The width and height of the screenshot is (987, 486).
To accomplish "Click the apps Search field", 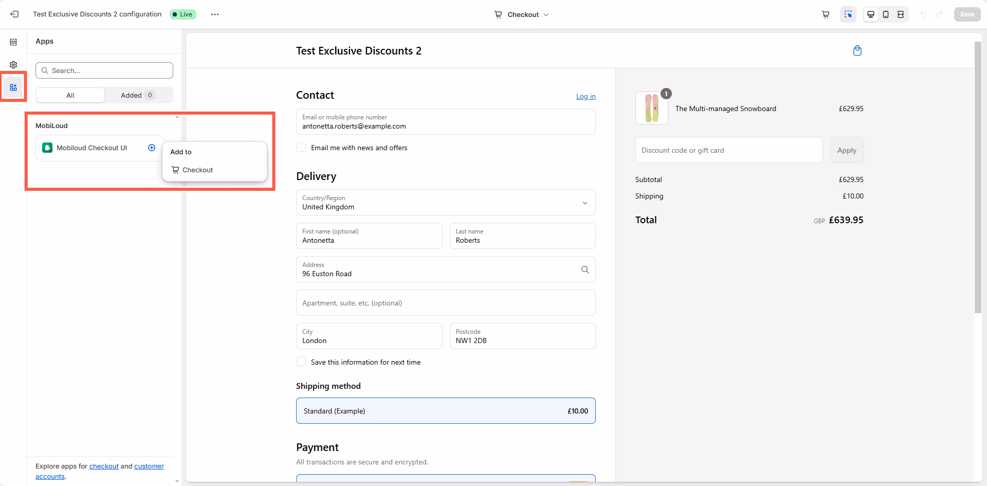I will 104,70.
